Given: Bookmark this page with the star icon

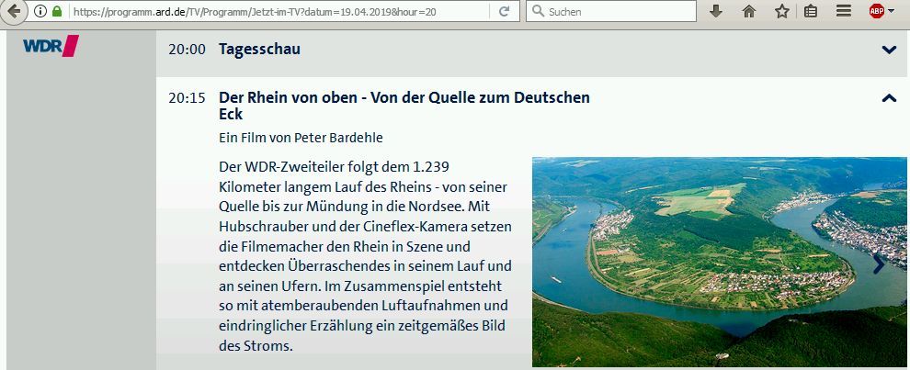Looking at the screenshot, I should coord(781,11).
